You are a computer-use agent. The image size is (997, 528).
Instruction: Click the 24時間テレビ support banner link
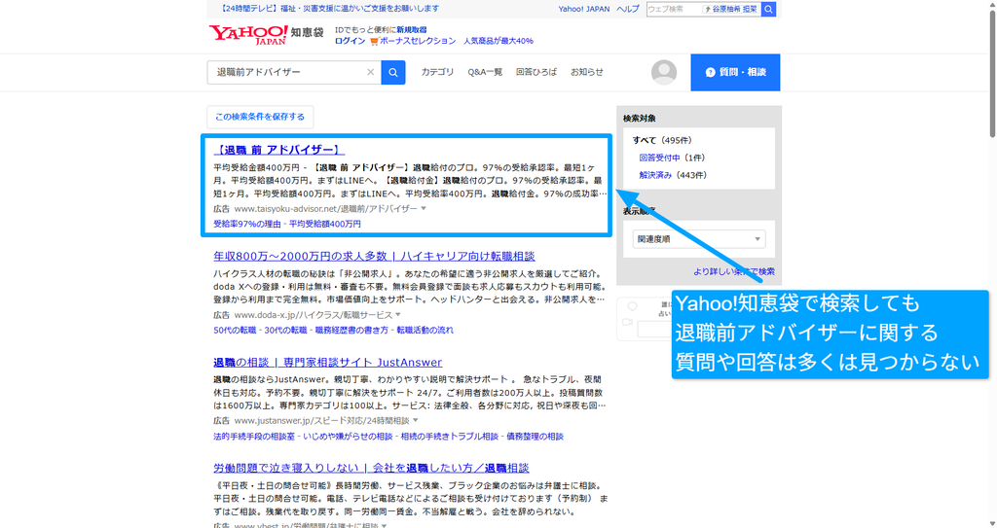pyautogui.click(x=329, y=8)
